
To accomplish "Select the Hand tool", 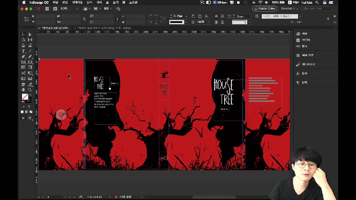I will coord(23,90).
